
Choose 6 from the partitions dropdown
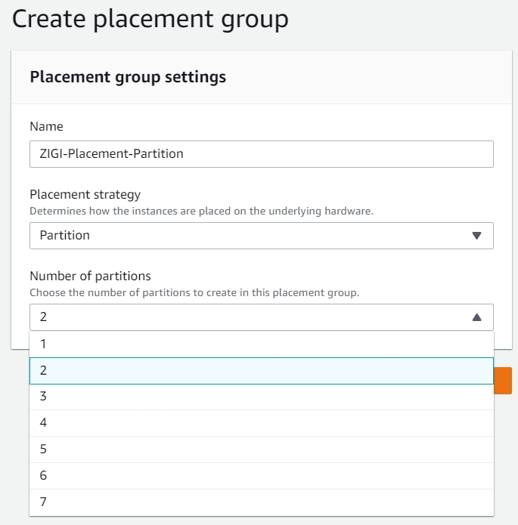coord(261,476)
